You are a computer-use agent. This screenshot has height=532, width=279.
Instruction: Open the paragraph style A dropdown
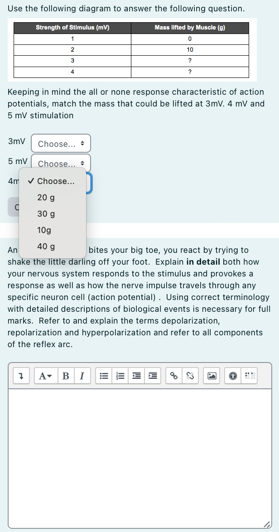click(46, 375)
